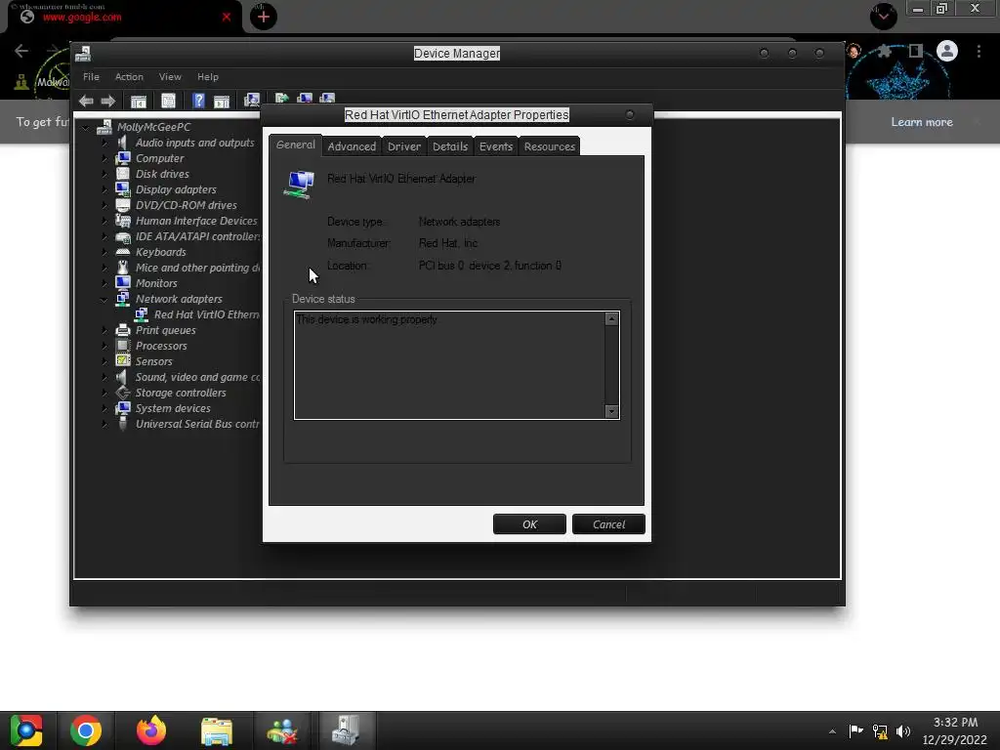The image size is (1000, 750).
Task: Click the Keyboards icon in the device tree
Action: pos(122,252)
